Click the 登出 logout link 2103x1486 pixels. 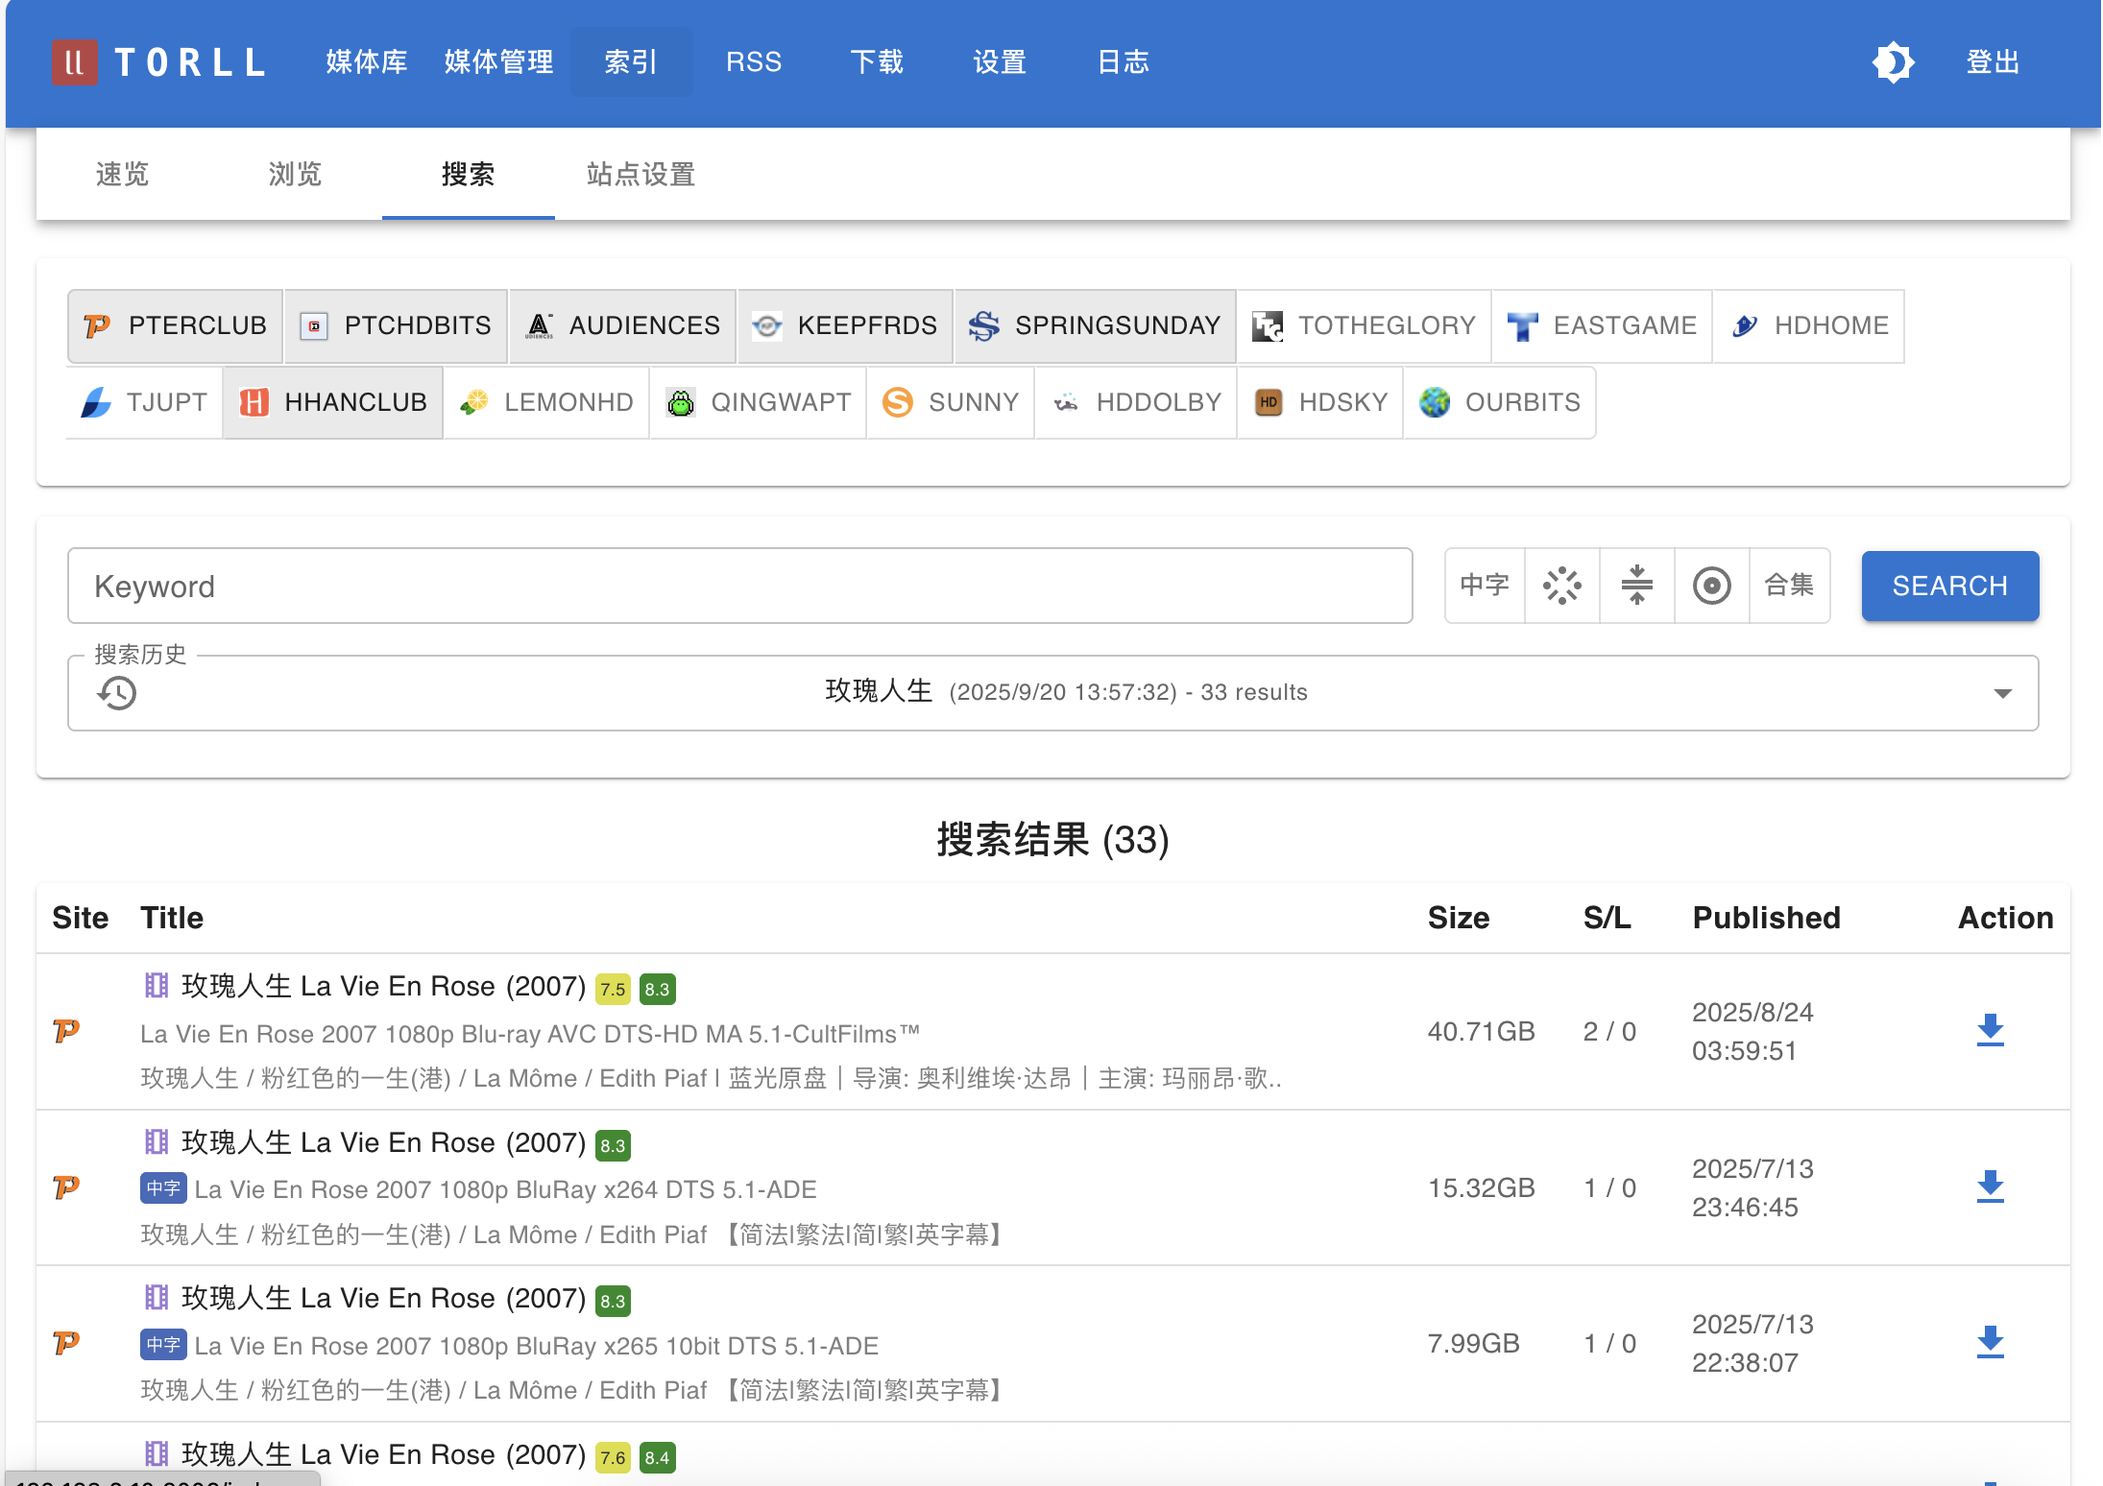(x=1993, y=62)
